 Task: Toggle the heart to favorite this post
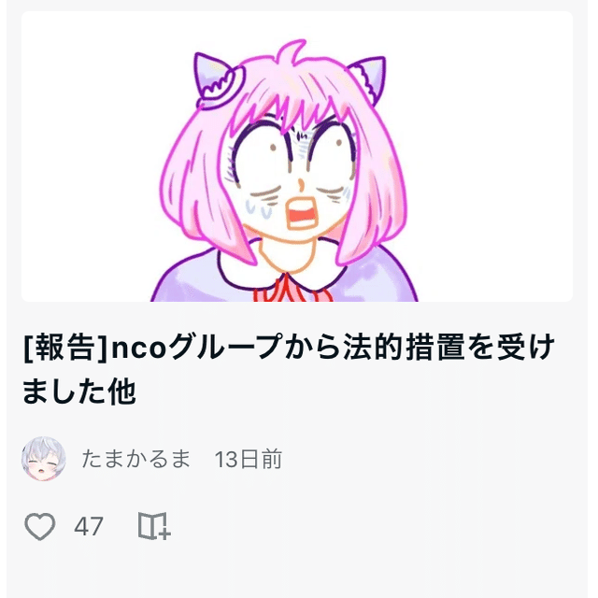tap(39, 526)
